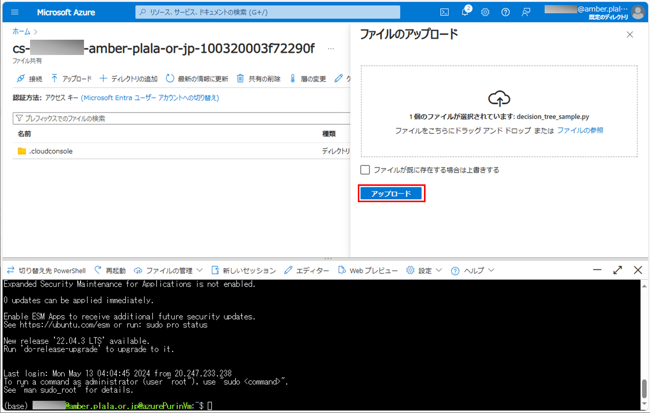Click the blue アップロード button
Screen dimensions: 650x413
(391, 194)
